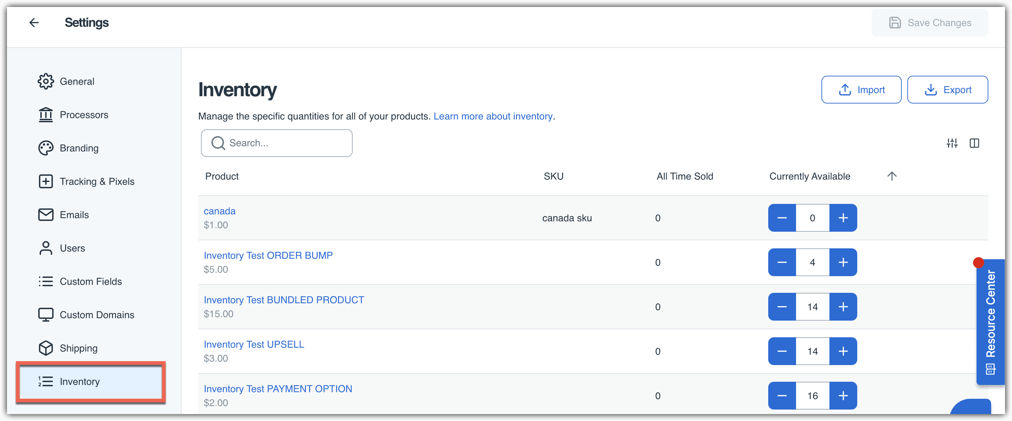
Task: Open the Resource Center side tab
Action: [990, 322]
